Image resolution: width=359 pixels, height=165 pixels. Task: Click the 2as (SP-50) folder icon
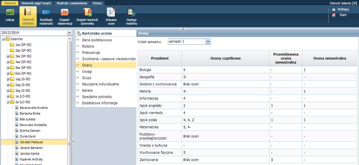click(x=12, y=50)
